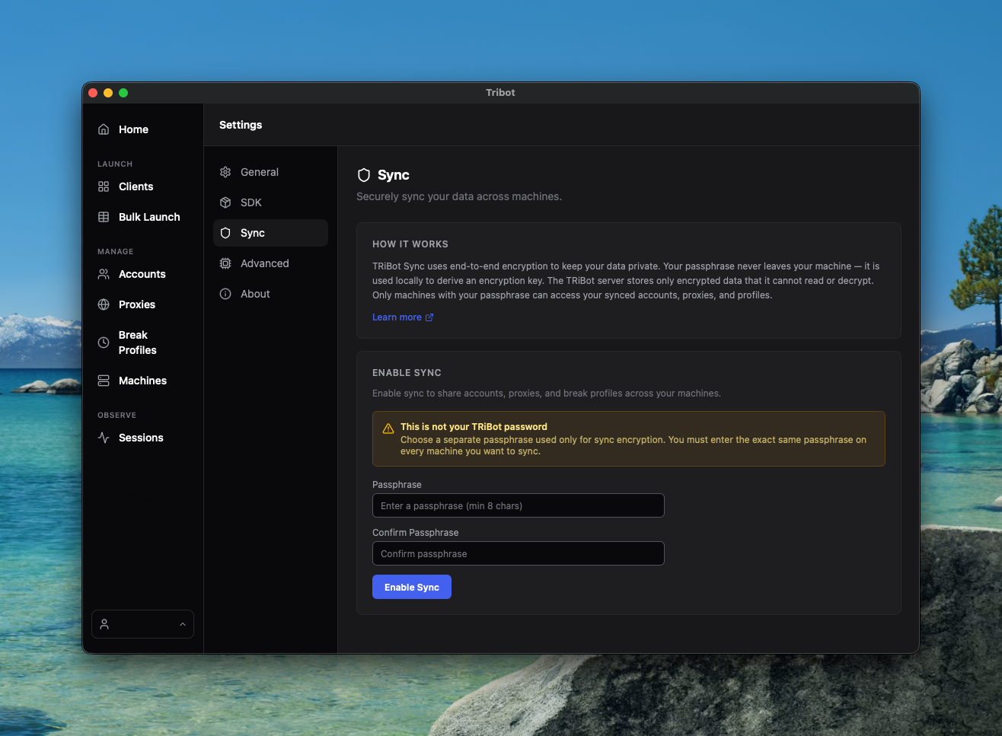Image resolution: width=1002 pixels, height=736 pixels.
Task: Open Bulk Launch from the sidebar
Action: [x=104, y=217]
